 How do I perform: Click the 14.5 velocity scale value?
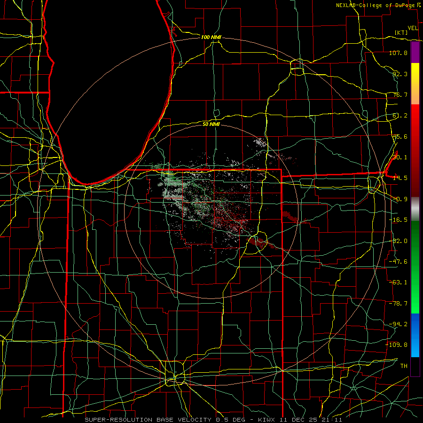click(x=400, y=178)
